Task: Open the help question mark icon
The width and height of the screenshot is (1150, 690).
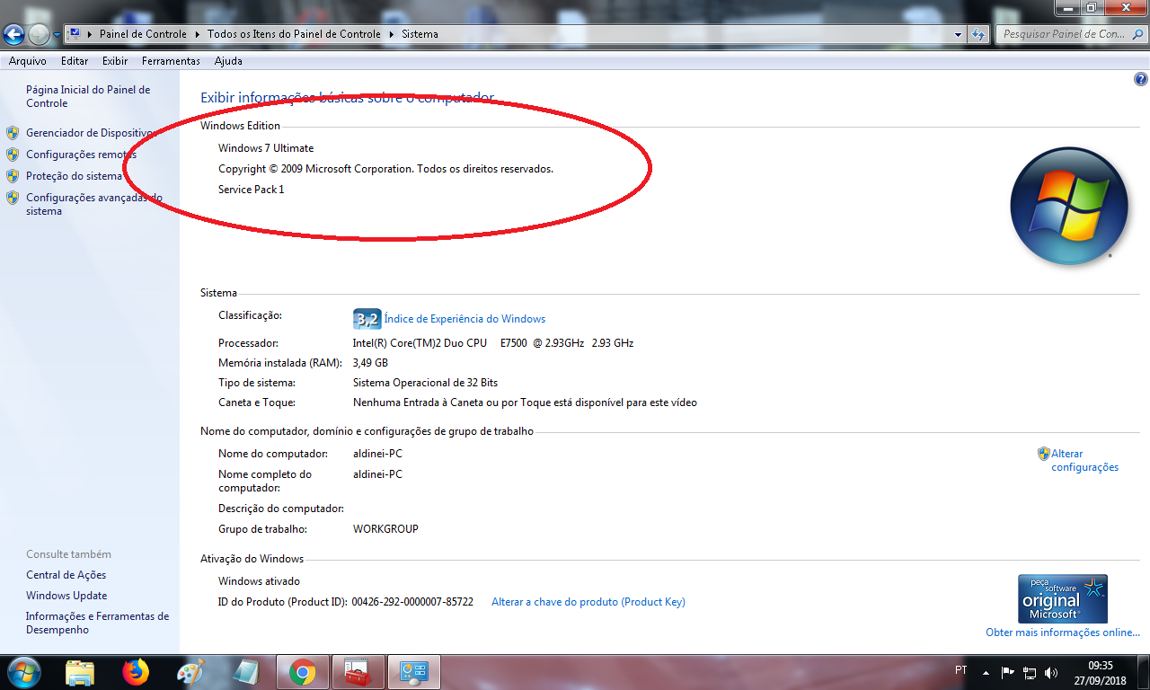Action: tap(1141, 79)
